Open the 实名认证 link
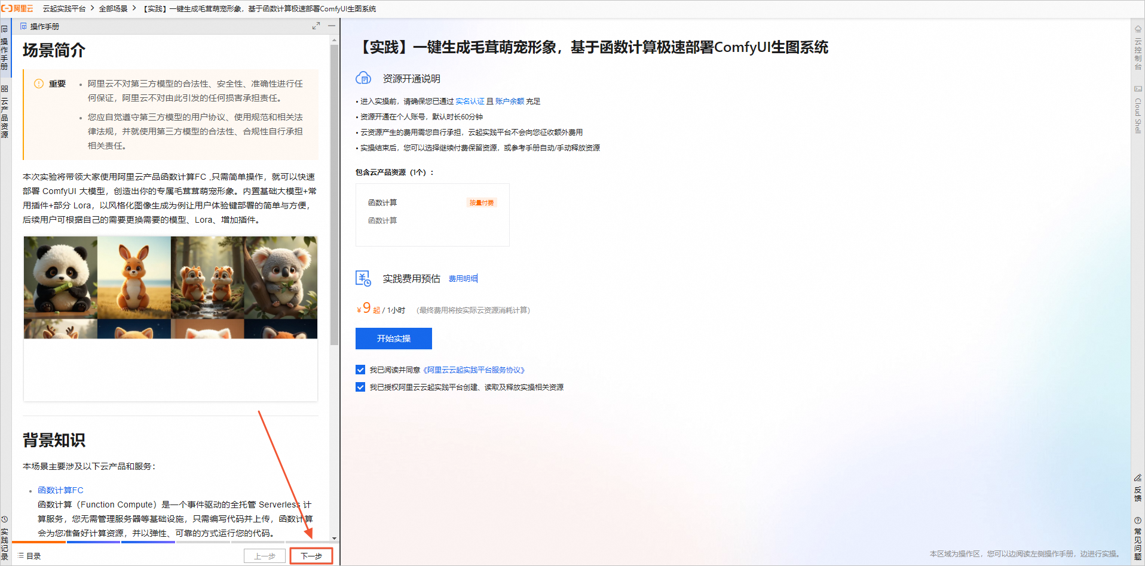Viewport: 1145px width, 566px height. click(x=470, y=101)
